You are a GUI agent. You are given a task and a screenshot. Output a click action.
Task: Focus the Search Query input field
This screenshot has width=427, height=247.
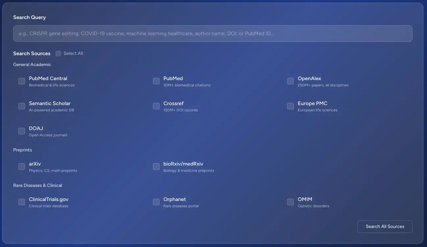tap(213, 34)
